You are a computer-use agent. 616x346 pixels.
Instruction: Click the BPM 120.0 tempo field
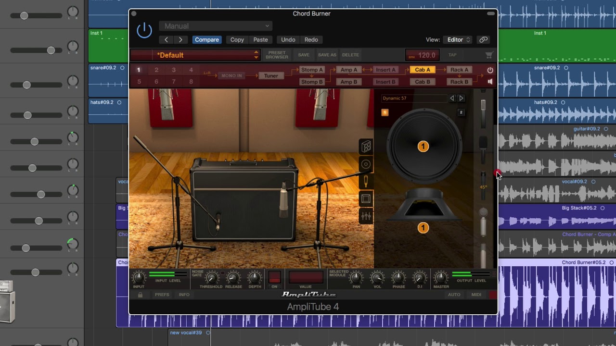click(x=422, y=55)
